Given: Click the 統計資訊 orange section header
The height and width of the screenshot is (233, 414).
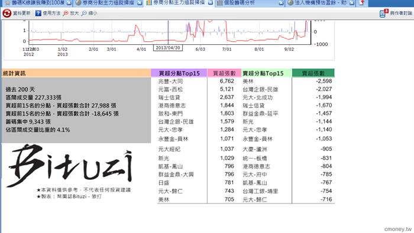Looking at the screenshot, I should 76,73.
